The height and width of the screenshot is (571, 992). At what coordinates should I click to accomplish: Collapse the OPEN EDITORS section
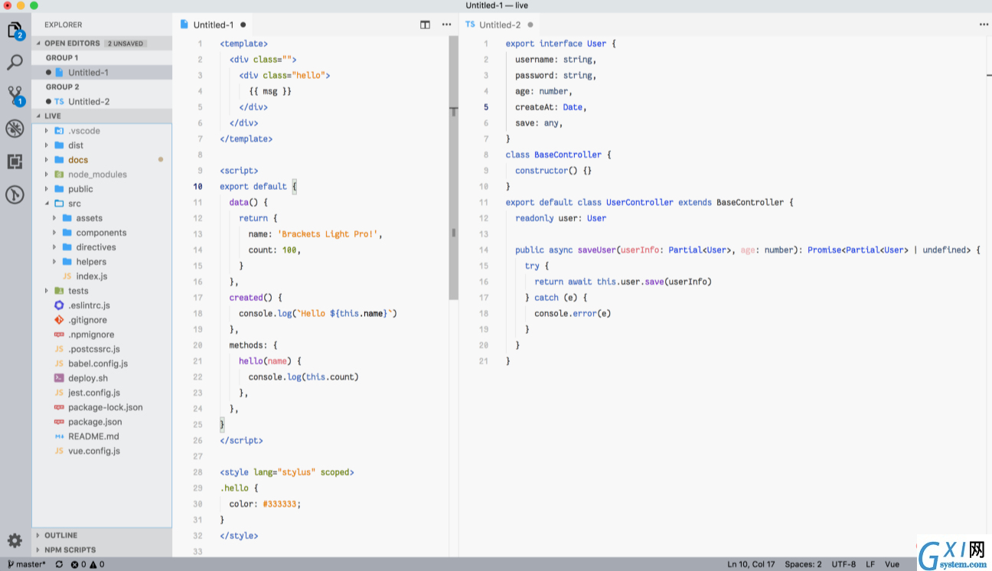tap(38, 44)
